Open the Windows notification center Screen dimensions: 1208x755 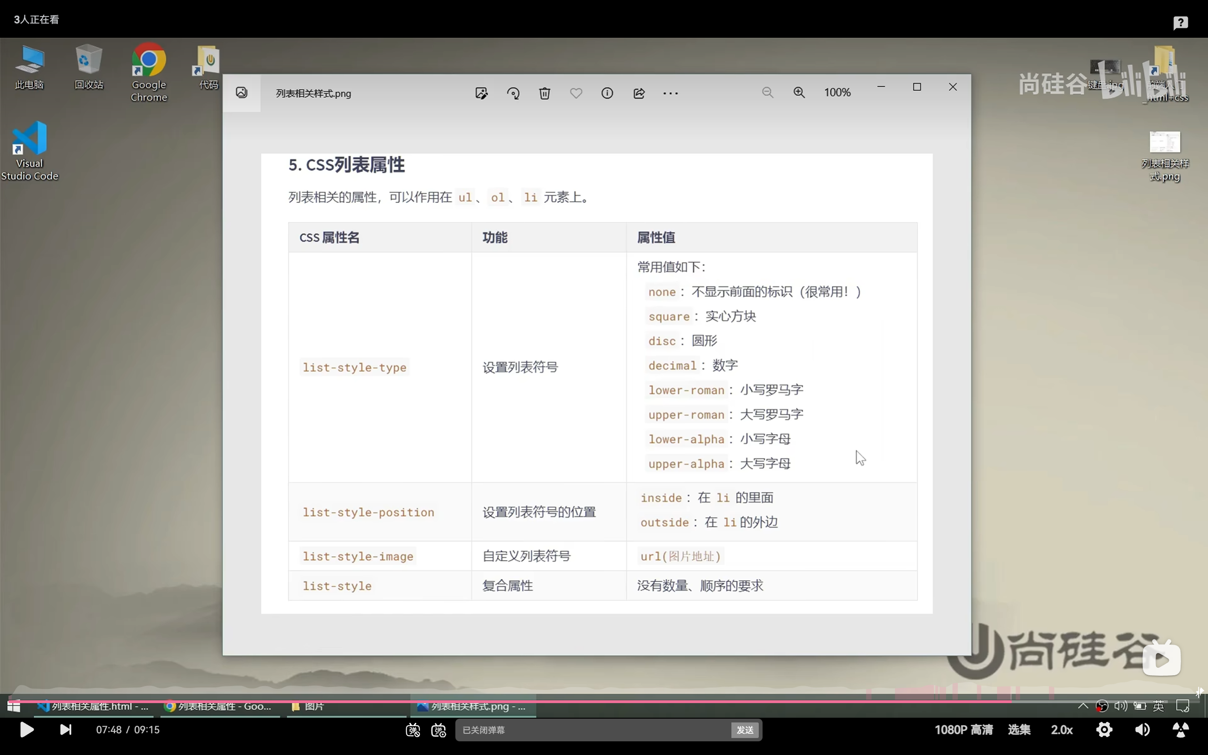1183,705
